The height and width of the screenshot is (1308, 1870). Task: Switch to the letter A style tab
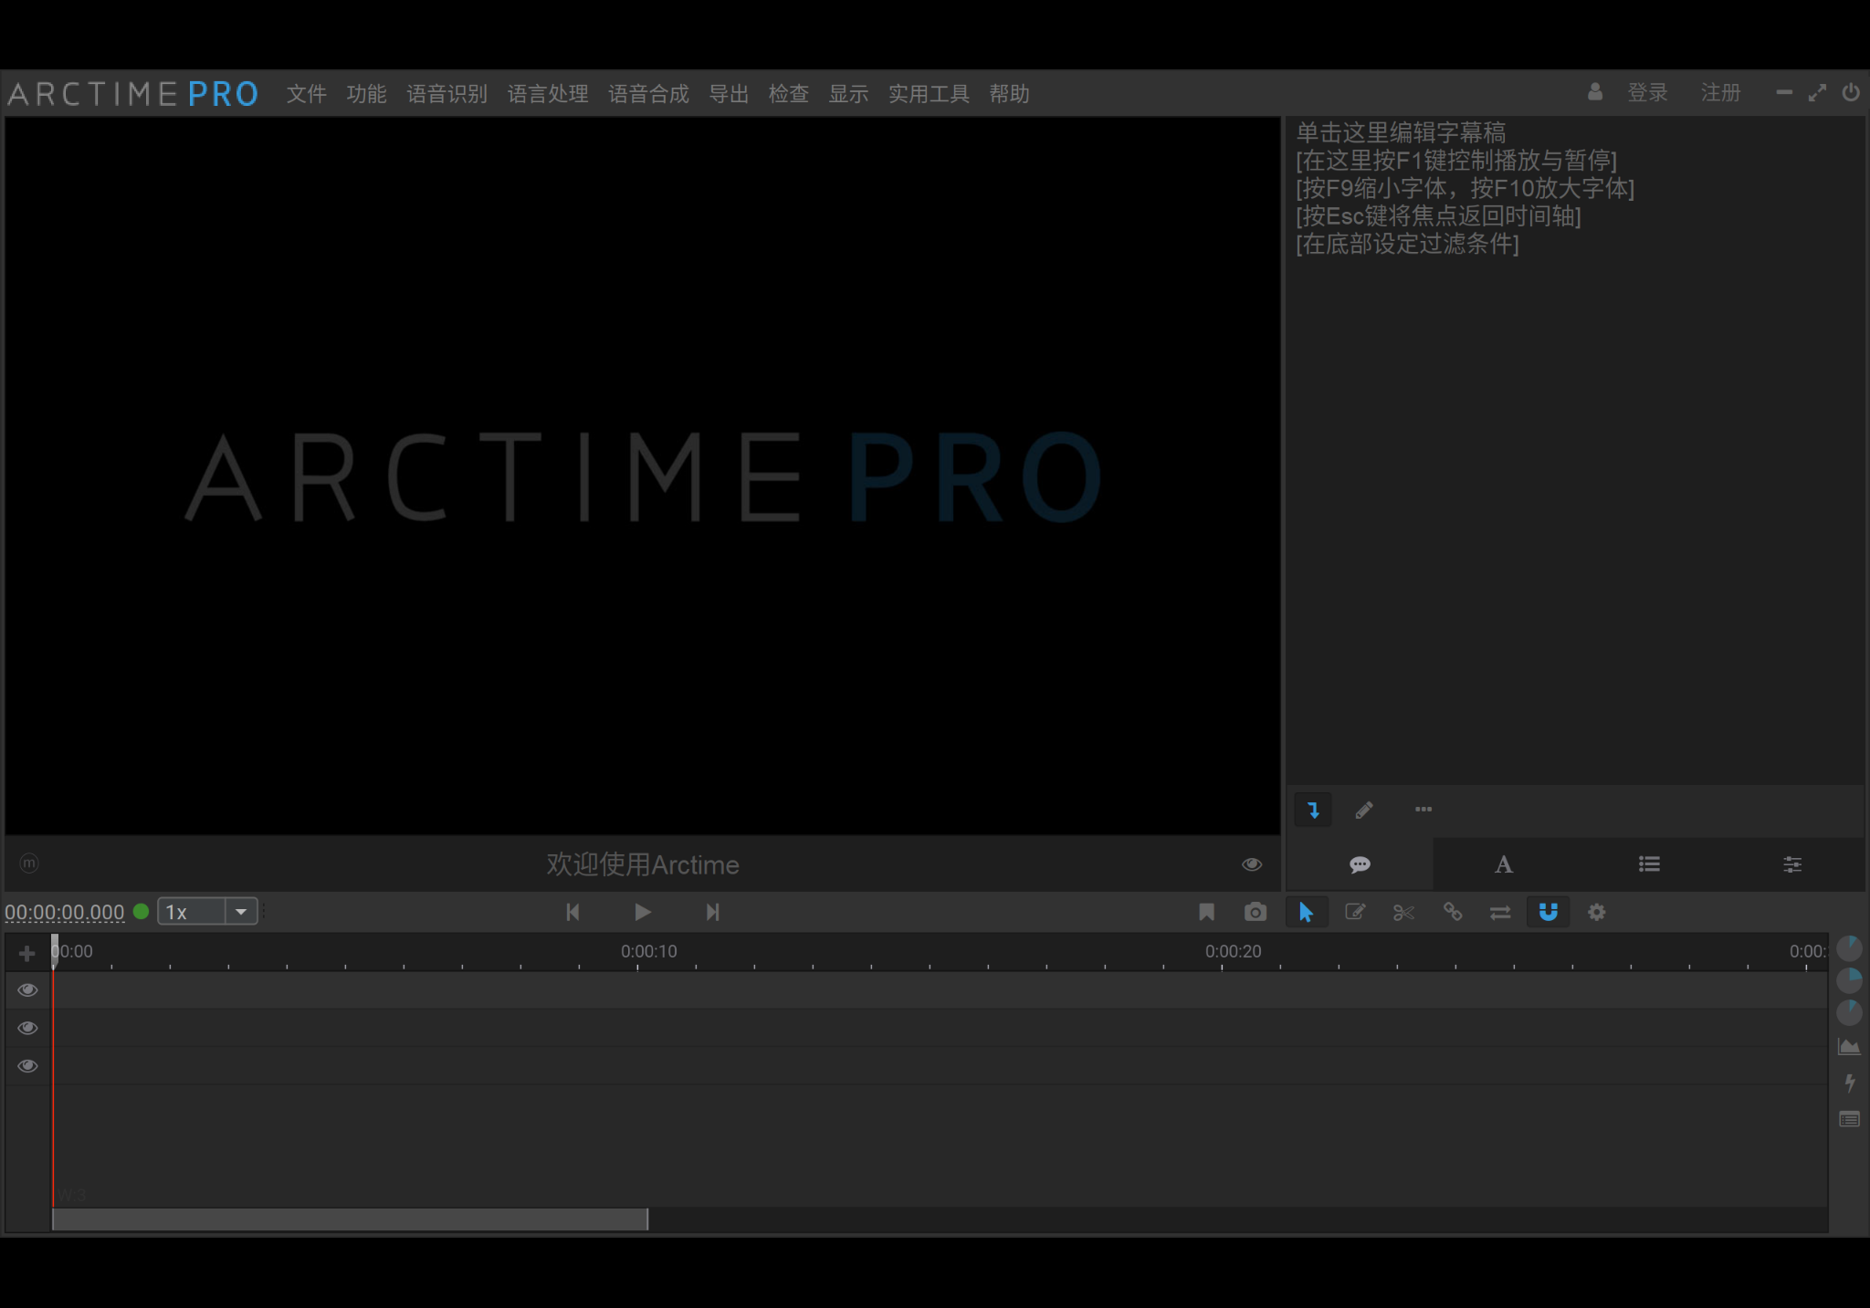(1504, 864)
